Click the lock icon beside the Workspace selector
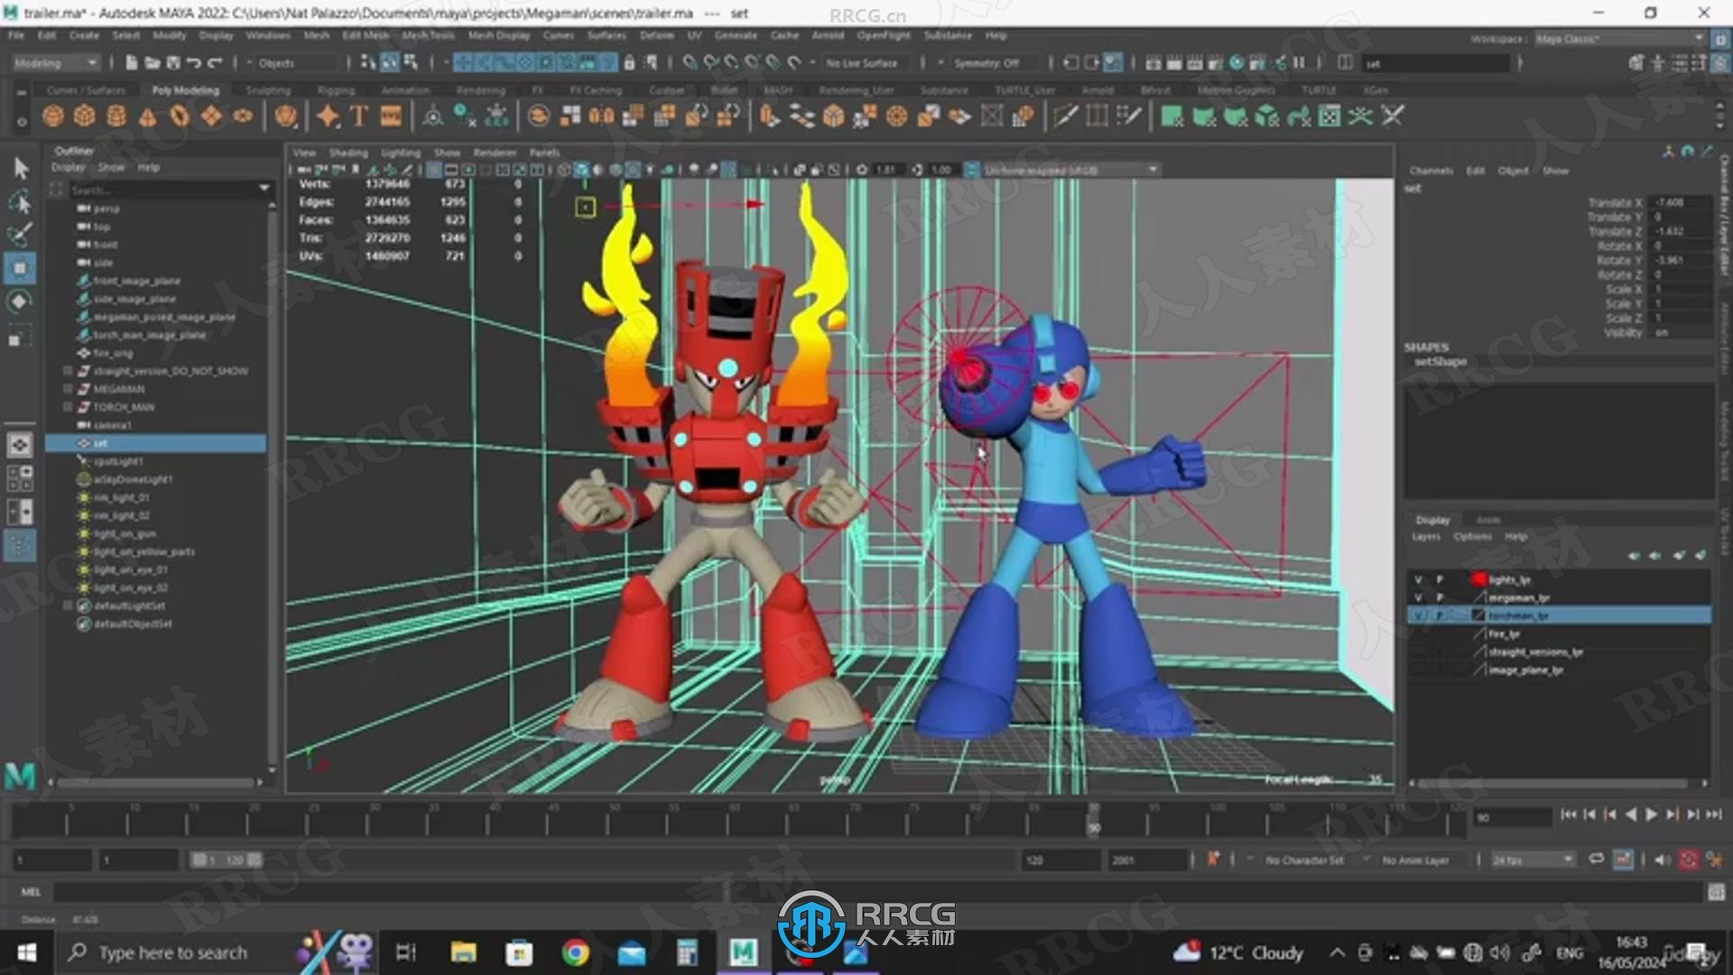Image resolution: width=1733 pixels, height=975 pixels. 1719,39
